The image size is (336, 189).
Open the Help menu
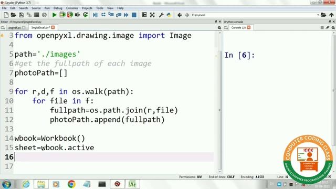pos(120,8)
